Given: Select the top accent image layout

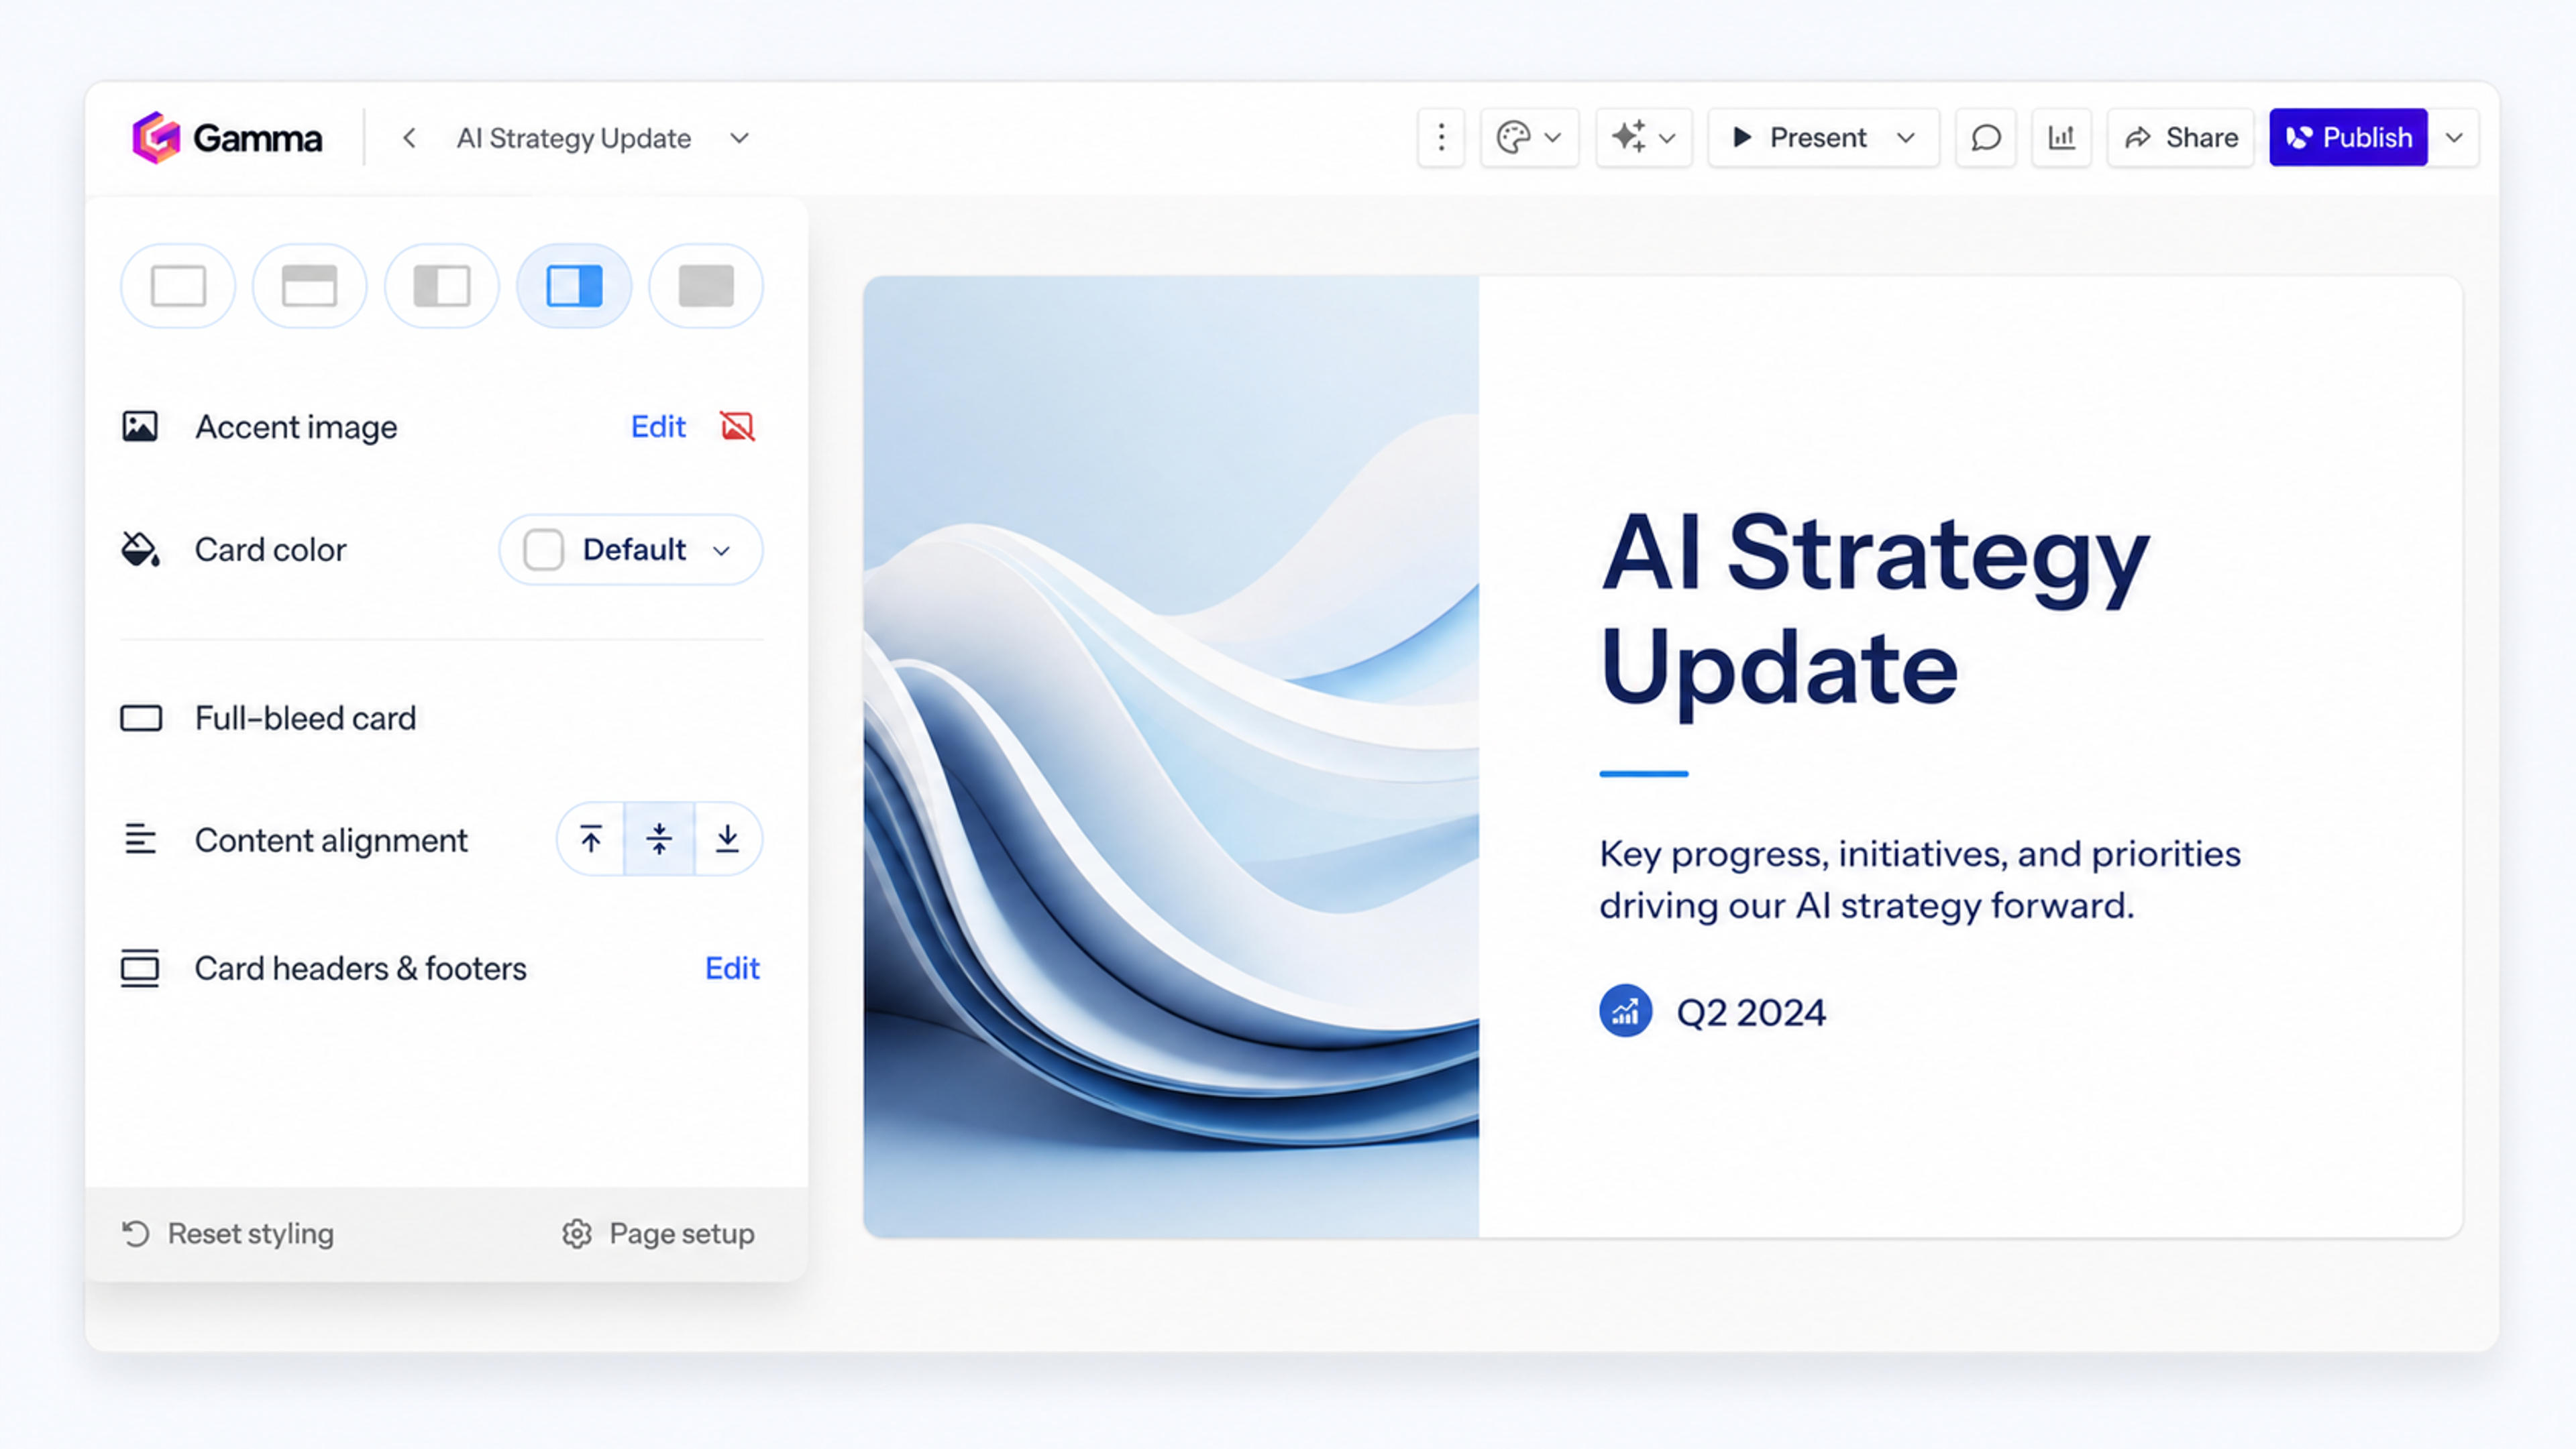Looking at the screenshot, I should tap(310, 286).
